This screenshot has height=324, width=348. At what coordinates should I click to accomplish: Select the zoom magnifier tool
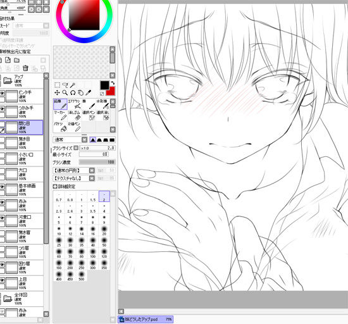tap(65, 92)
